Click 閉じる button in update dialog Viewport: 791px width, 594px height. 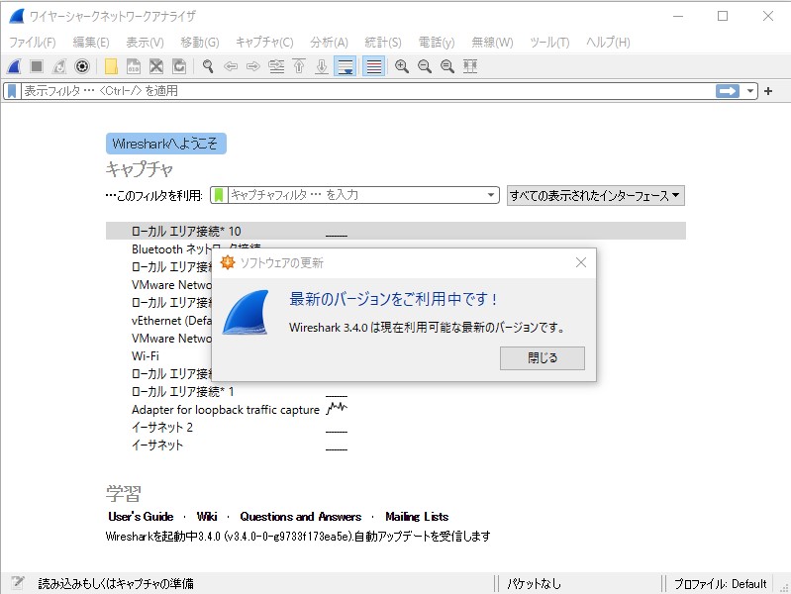[x=543, y=358]
